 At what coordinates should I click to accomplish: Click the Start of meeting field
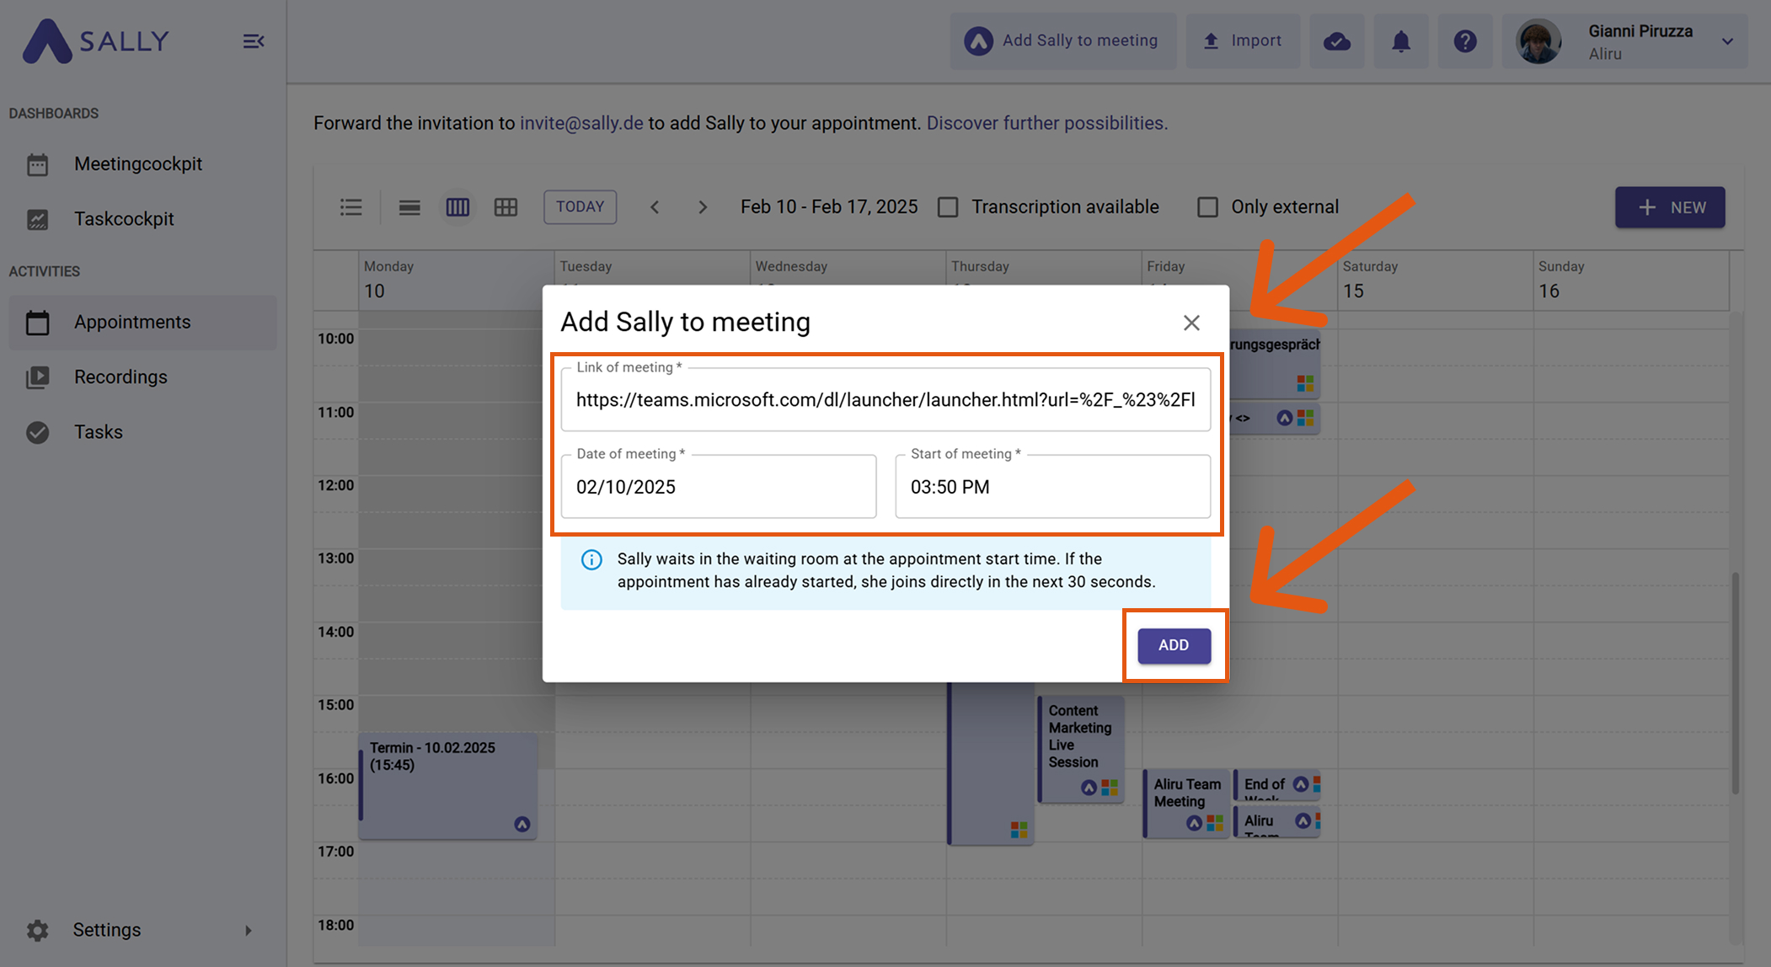(1052, 486)
